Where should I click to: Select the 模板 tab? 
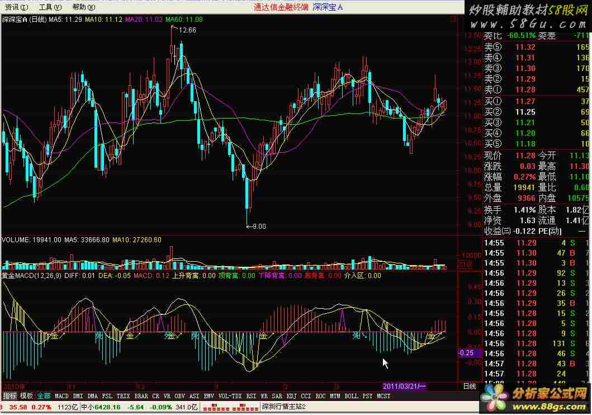26,396
